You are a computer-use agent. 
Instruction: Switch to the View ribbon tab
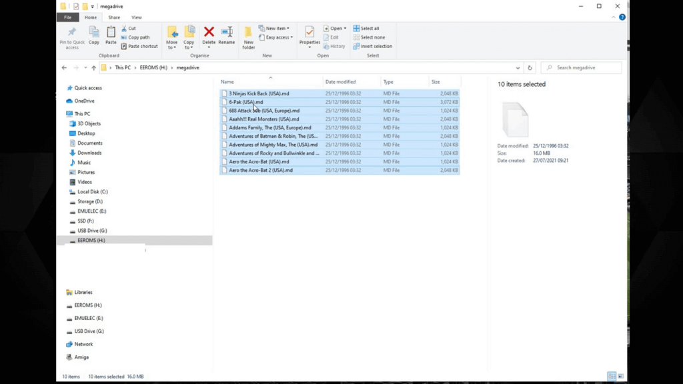pos(136,17)
